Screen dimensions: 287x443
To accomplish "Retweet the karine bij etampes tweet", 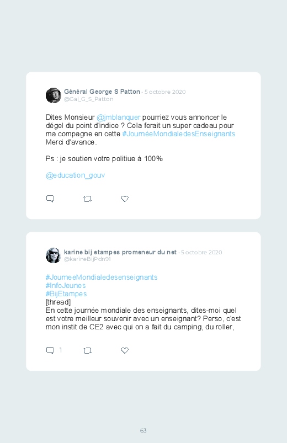I will [87, 351].
